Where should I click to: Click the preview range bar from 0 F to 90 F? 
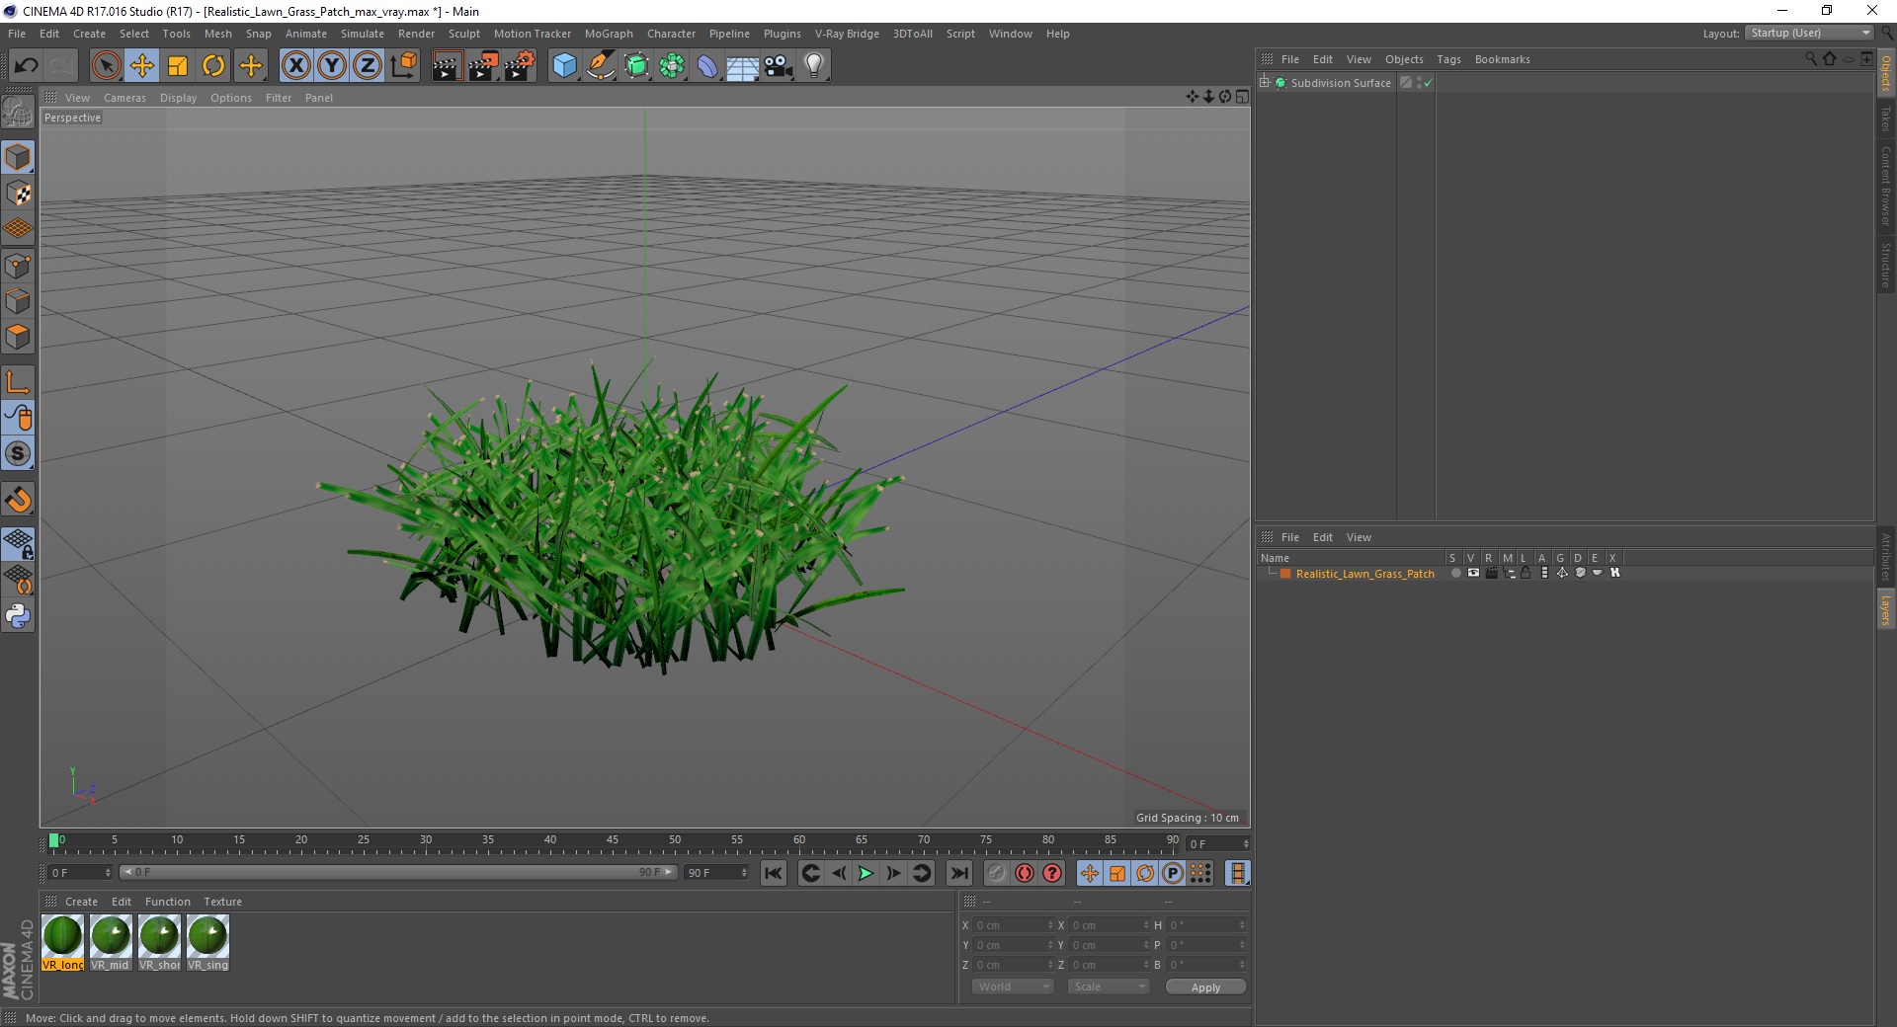click(398, 872)
